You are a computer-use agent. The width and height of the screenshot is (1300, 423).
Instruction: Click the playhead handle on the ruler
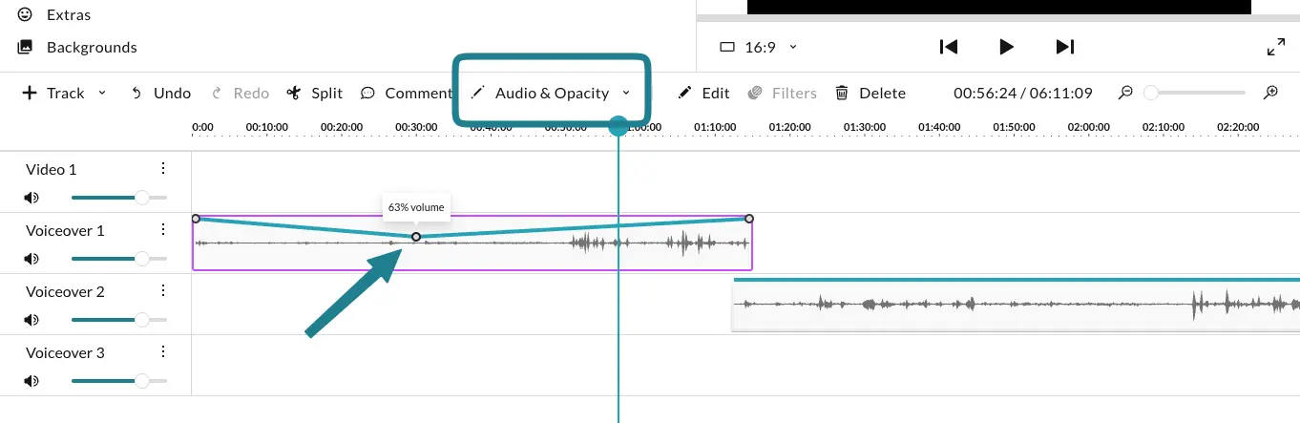pyautogui.click(x=619, y=126)
